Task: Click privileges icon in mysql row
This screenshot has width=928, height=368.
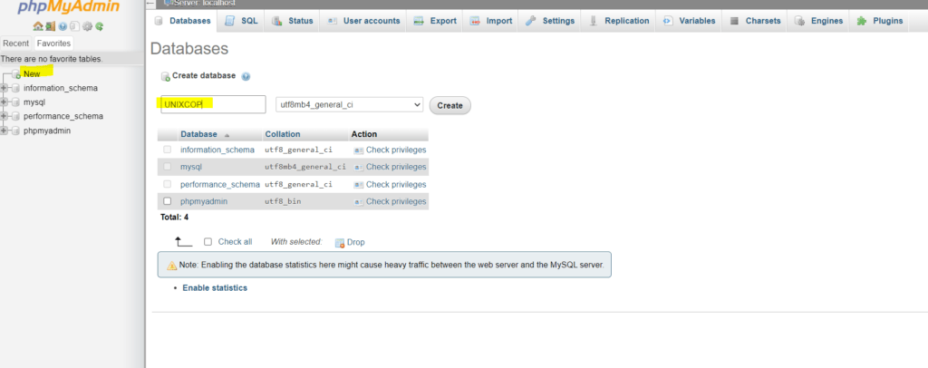Action: (x=358, y=168)
